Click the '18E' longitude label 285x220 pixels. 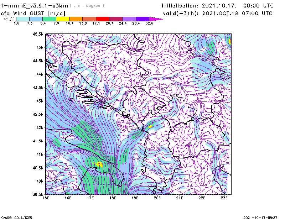(113, 198)
